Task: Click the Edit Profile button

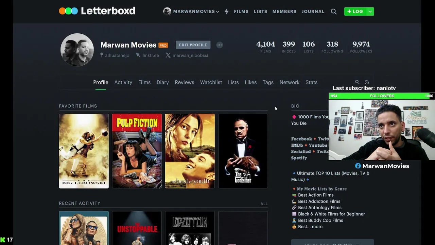Action: pyautogui.click(x=193, y=45)
